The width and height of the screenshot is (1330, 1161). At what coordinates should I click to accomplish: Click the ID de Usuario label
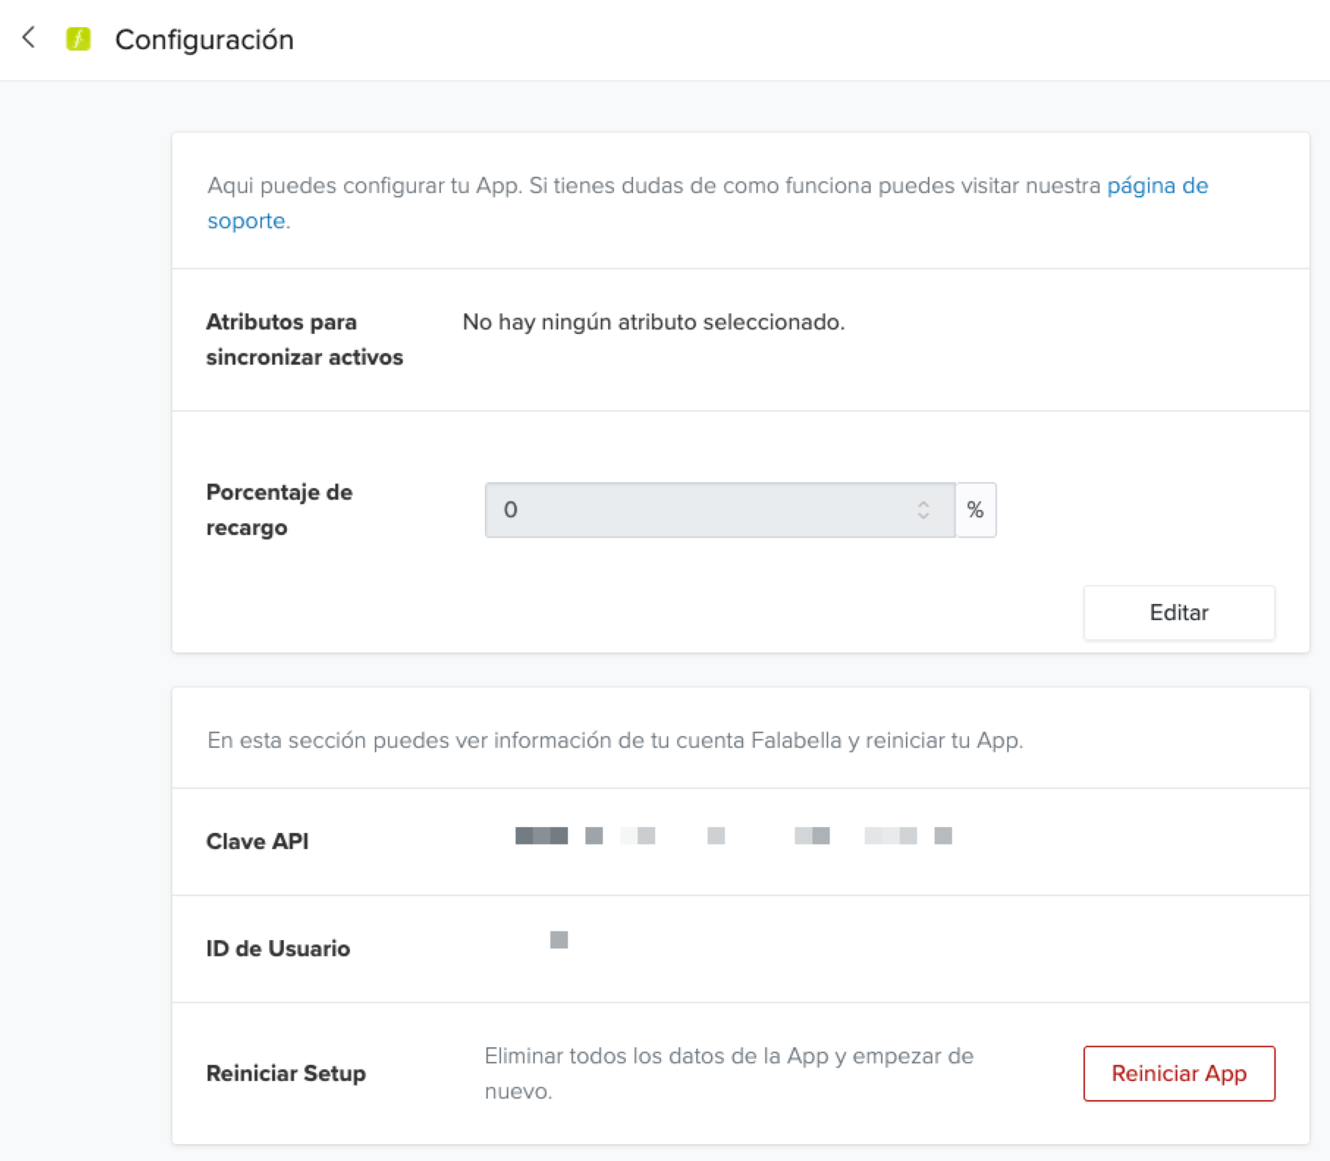point(277,949)
